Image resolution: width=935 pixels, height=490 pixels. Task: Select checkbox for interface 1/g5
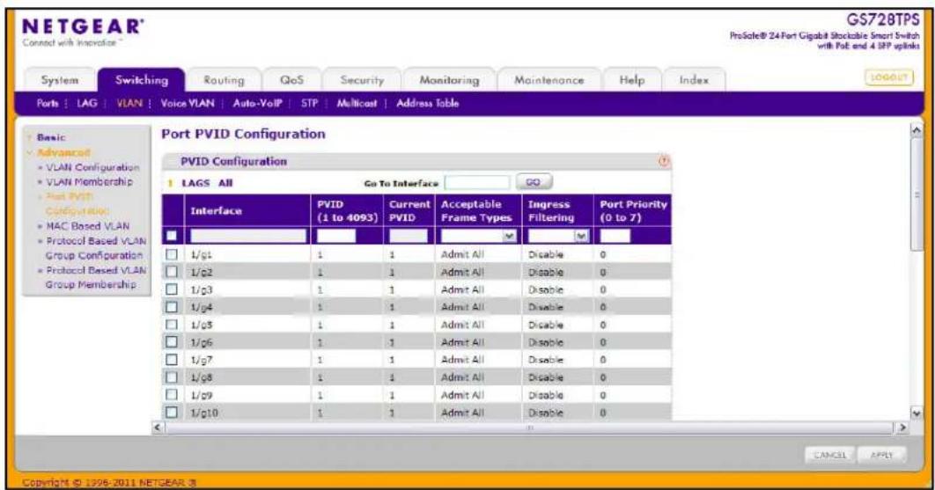172,325
